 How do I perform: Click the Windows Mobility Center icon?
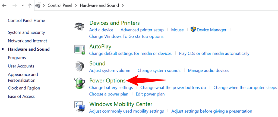tap(80, 107)
